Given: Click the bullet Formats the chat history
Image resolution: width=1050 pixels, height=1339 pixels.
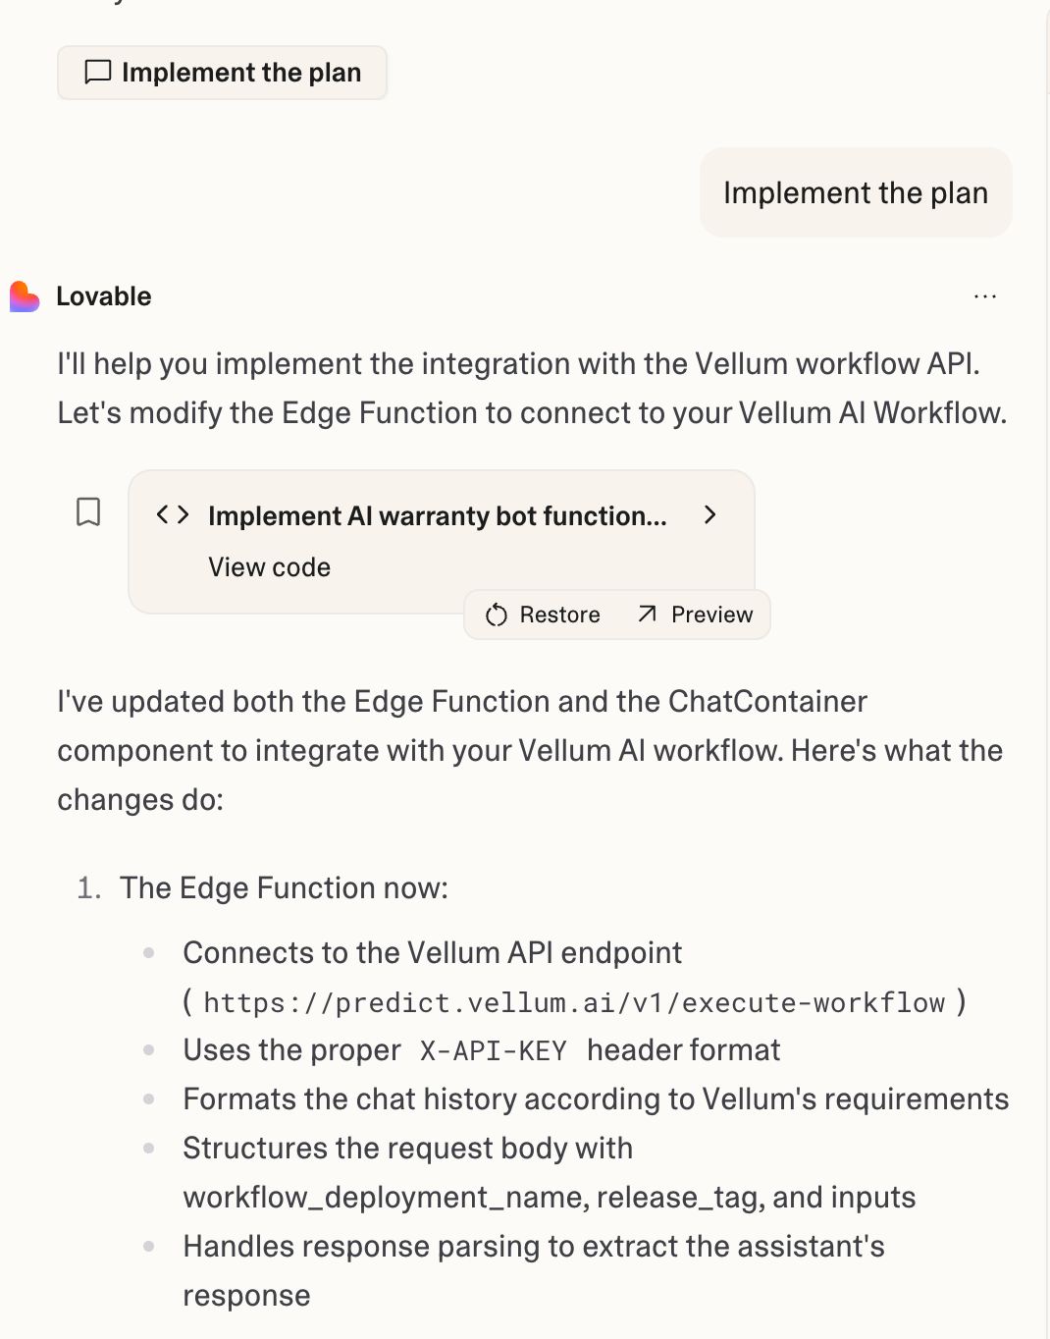Looking at the screenshot, I should coord(595,1099).
